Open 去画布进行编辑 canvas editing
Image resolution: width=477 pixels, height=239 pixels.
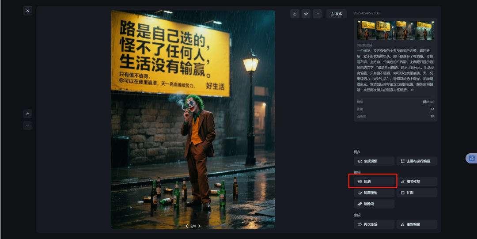click(417, 161)
